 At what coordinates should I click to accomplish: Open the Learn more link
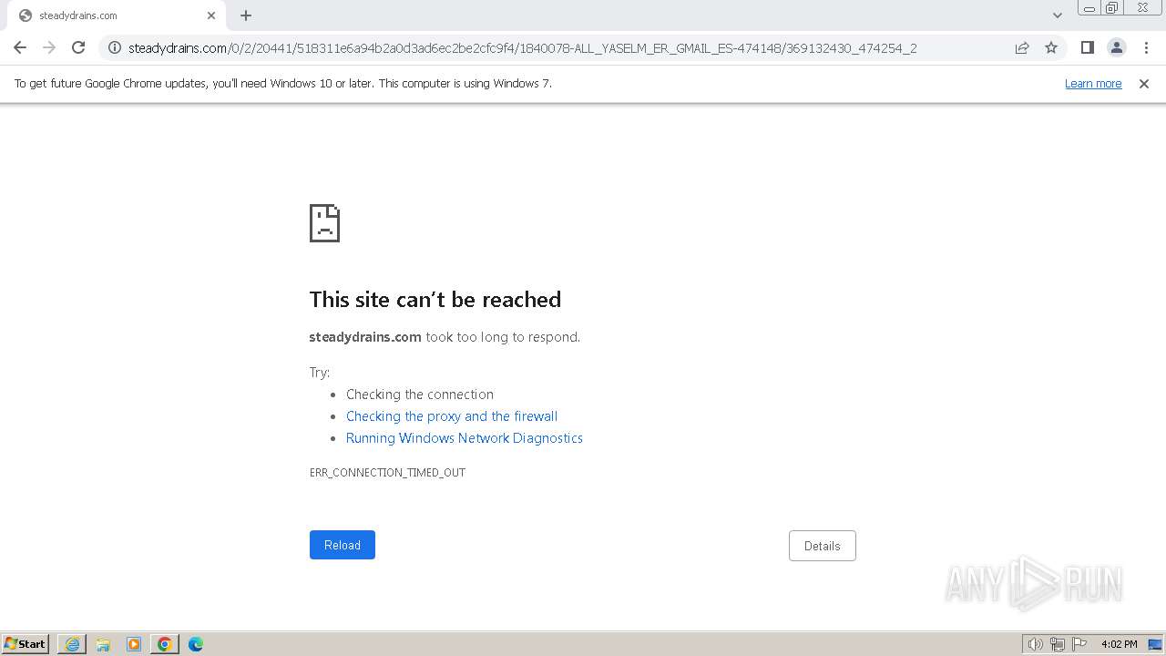point(1093,83)
